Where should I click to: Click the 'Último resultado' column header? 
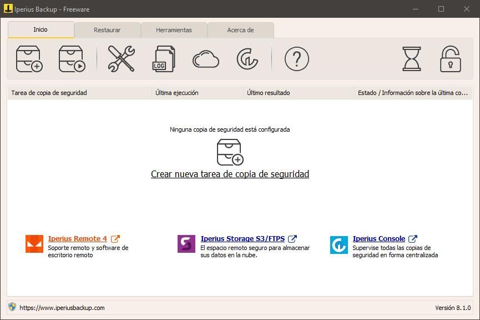point(299,93)
